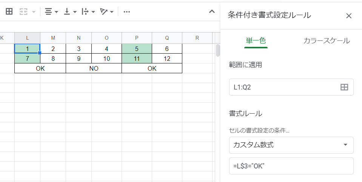Collapse the header with the up chevron
The height and width of the screenshot is (182, 362).
[212, 12]
